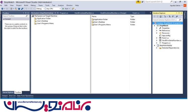Open the collapsed Properties side tab
Viewport: 188px width, 112px height.
pyautogui.click(x=185, y=15)
